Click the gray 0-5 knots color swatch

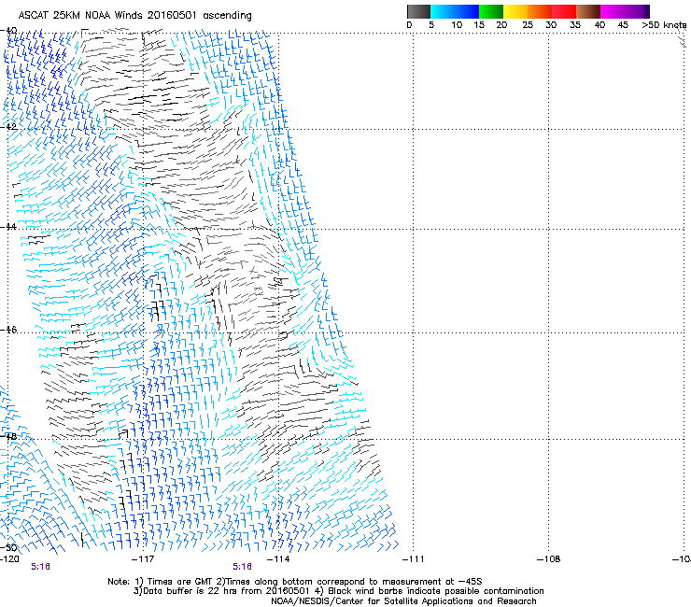click(418, 11)
